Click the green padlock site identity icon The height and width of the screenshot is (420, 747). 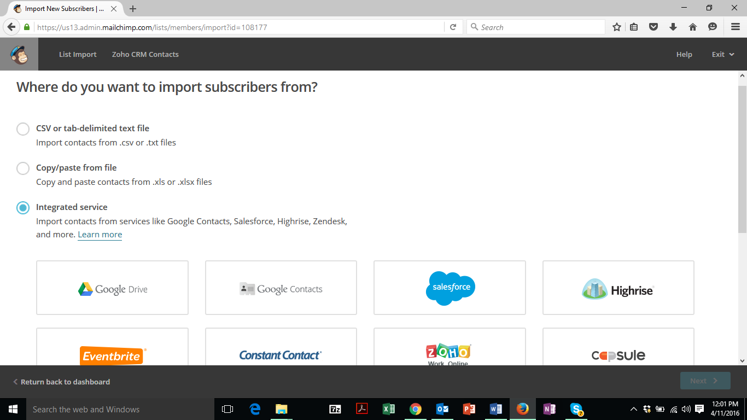click(x=26, y=27)
